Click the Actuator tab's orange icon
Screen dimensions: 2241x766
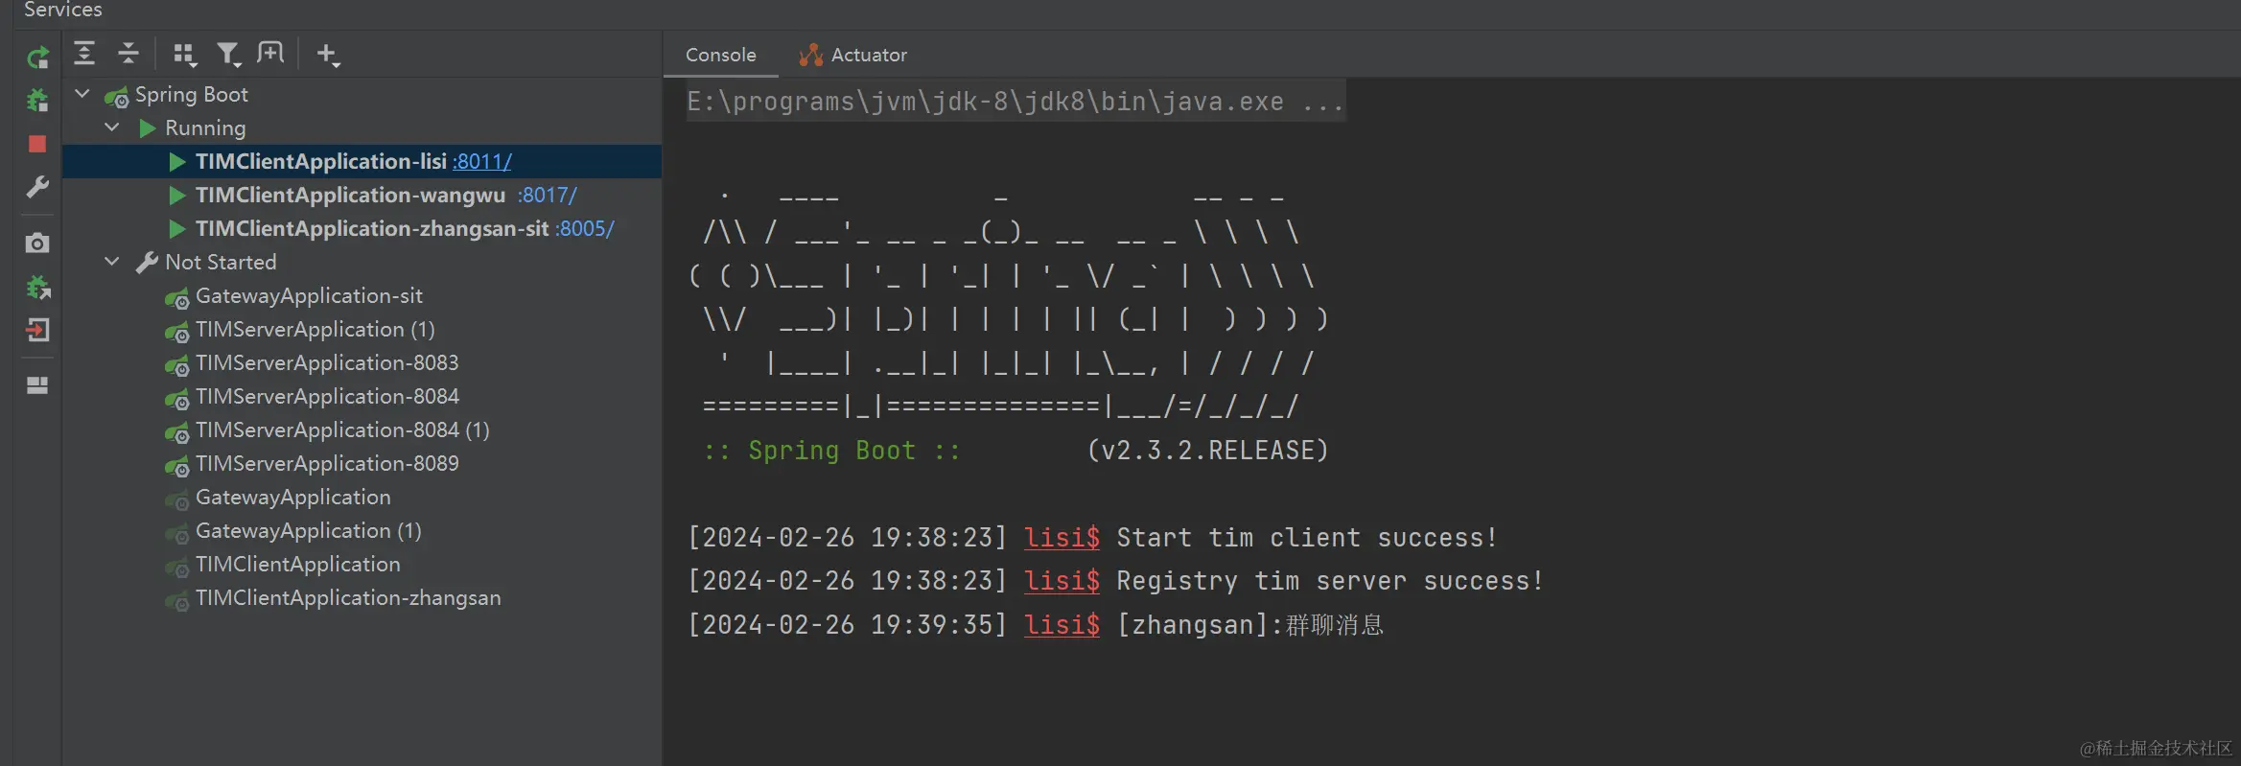[810, 56]
